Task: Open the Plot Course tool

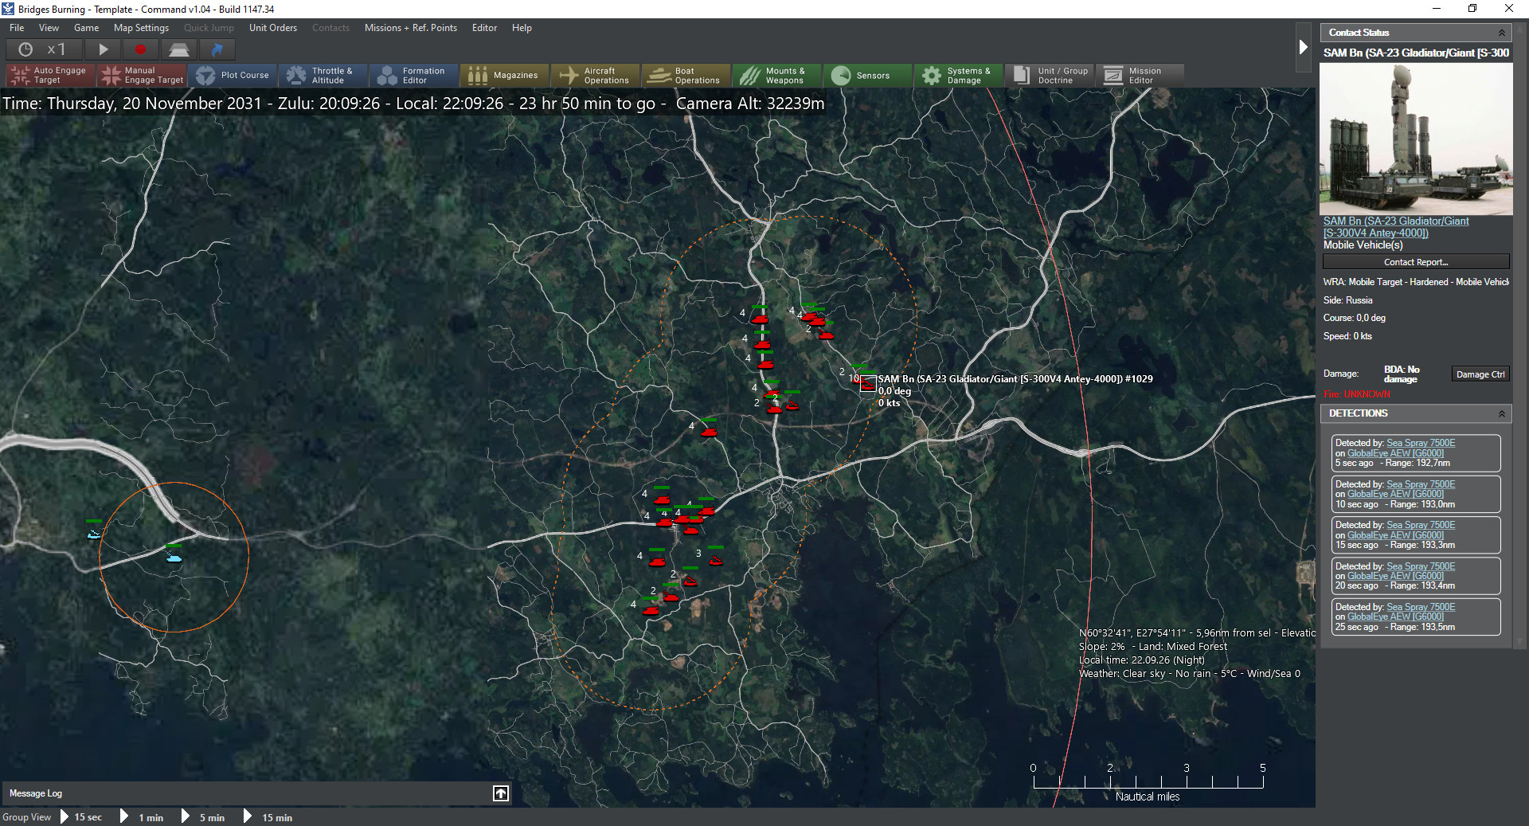Action: click(x=233, y=76)
